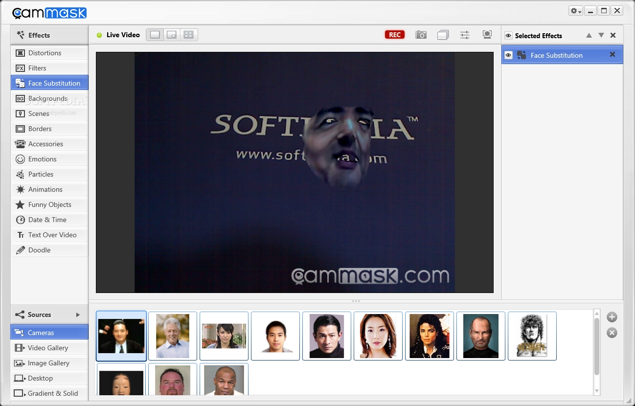This screenshot has height=406, width=635.
Task: Select the young man in white shirt thumbnail
Action: (x=275, y=336)
